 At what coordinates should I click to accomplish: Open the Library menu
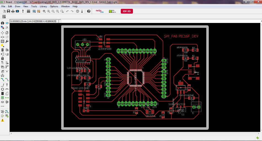tap(43, 6)
